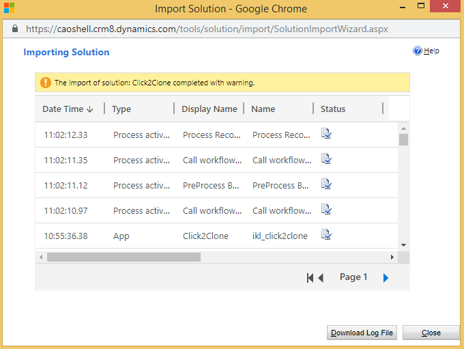Image resolution: width=464 pixels, height=349 pixels.
Task: Click status icon for 11:02:11.12 row
Action: (326, 184)
